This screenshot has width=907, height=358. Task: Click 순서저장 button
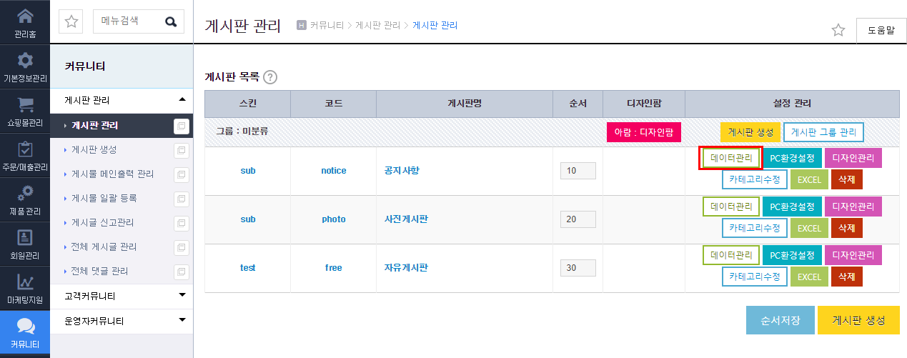tap(780, 320)
